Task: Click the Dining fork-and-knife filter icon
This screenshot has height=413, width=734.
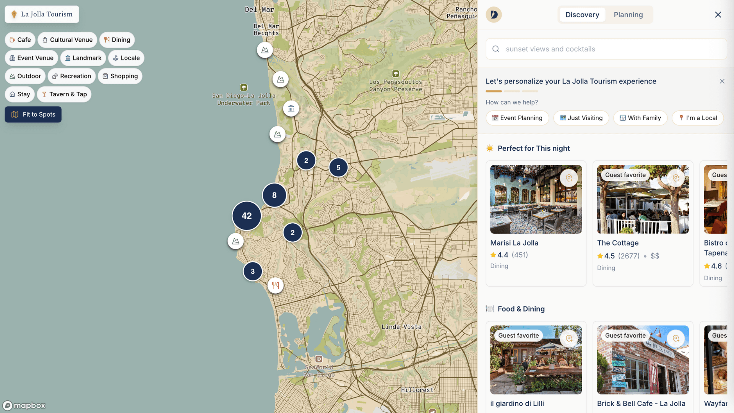Action: [106, 40]
